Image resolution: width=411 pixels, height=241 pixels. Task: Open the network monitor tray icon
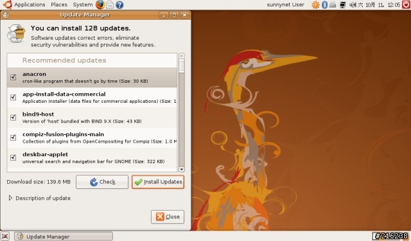pos(342,4)
